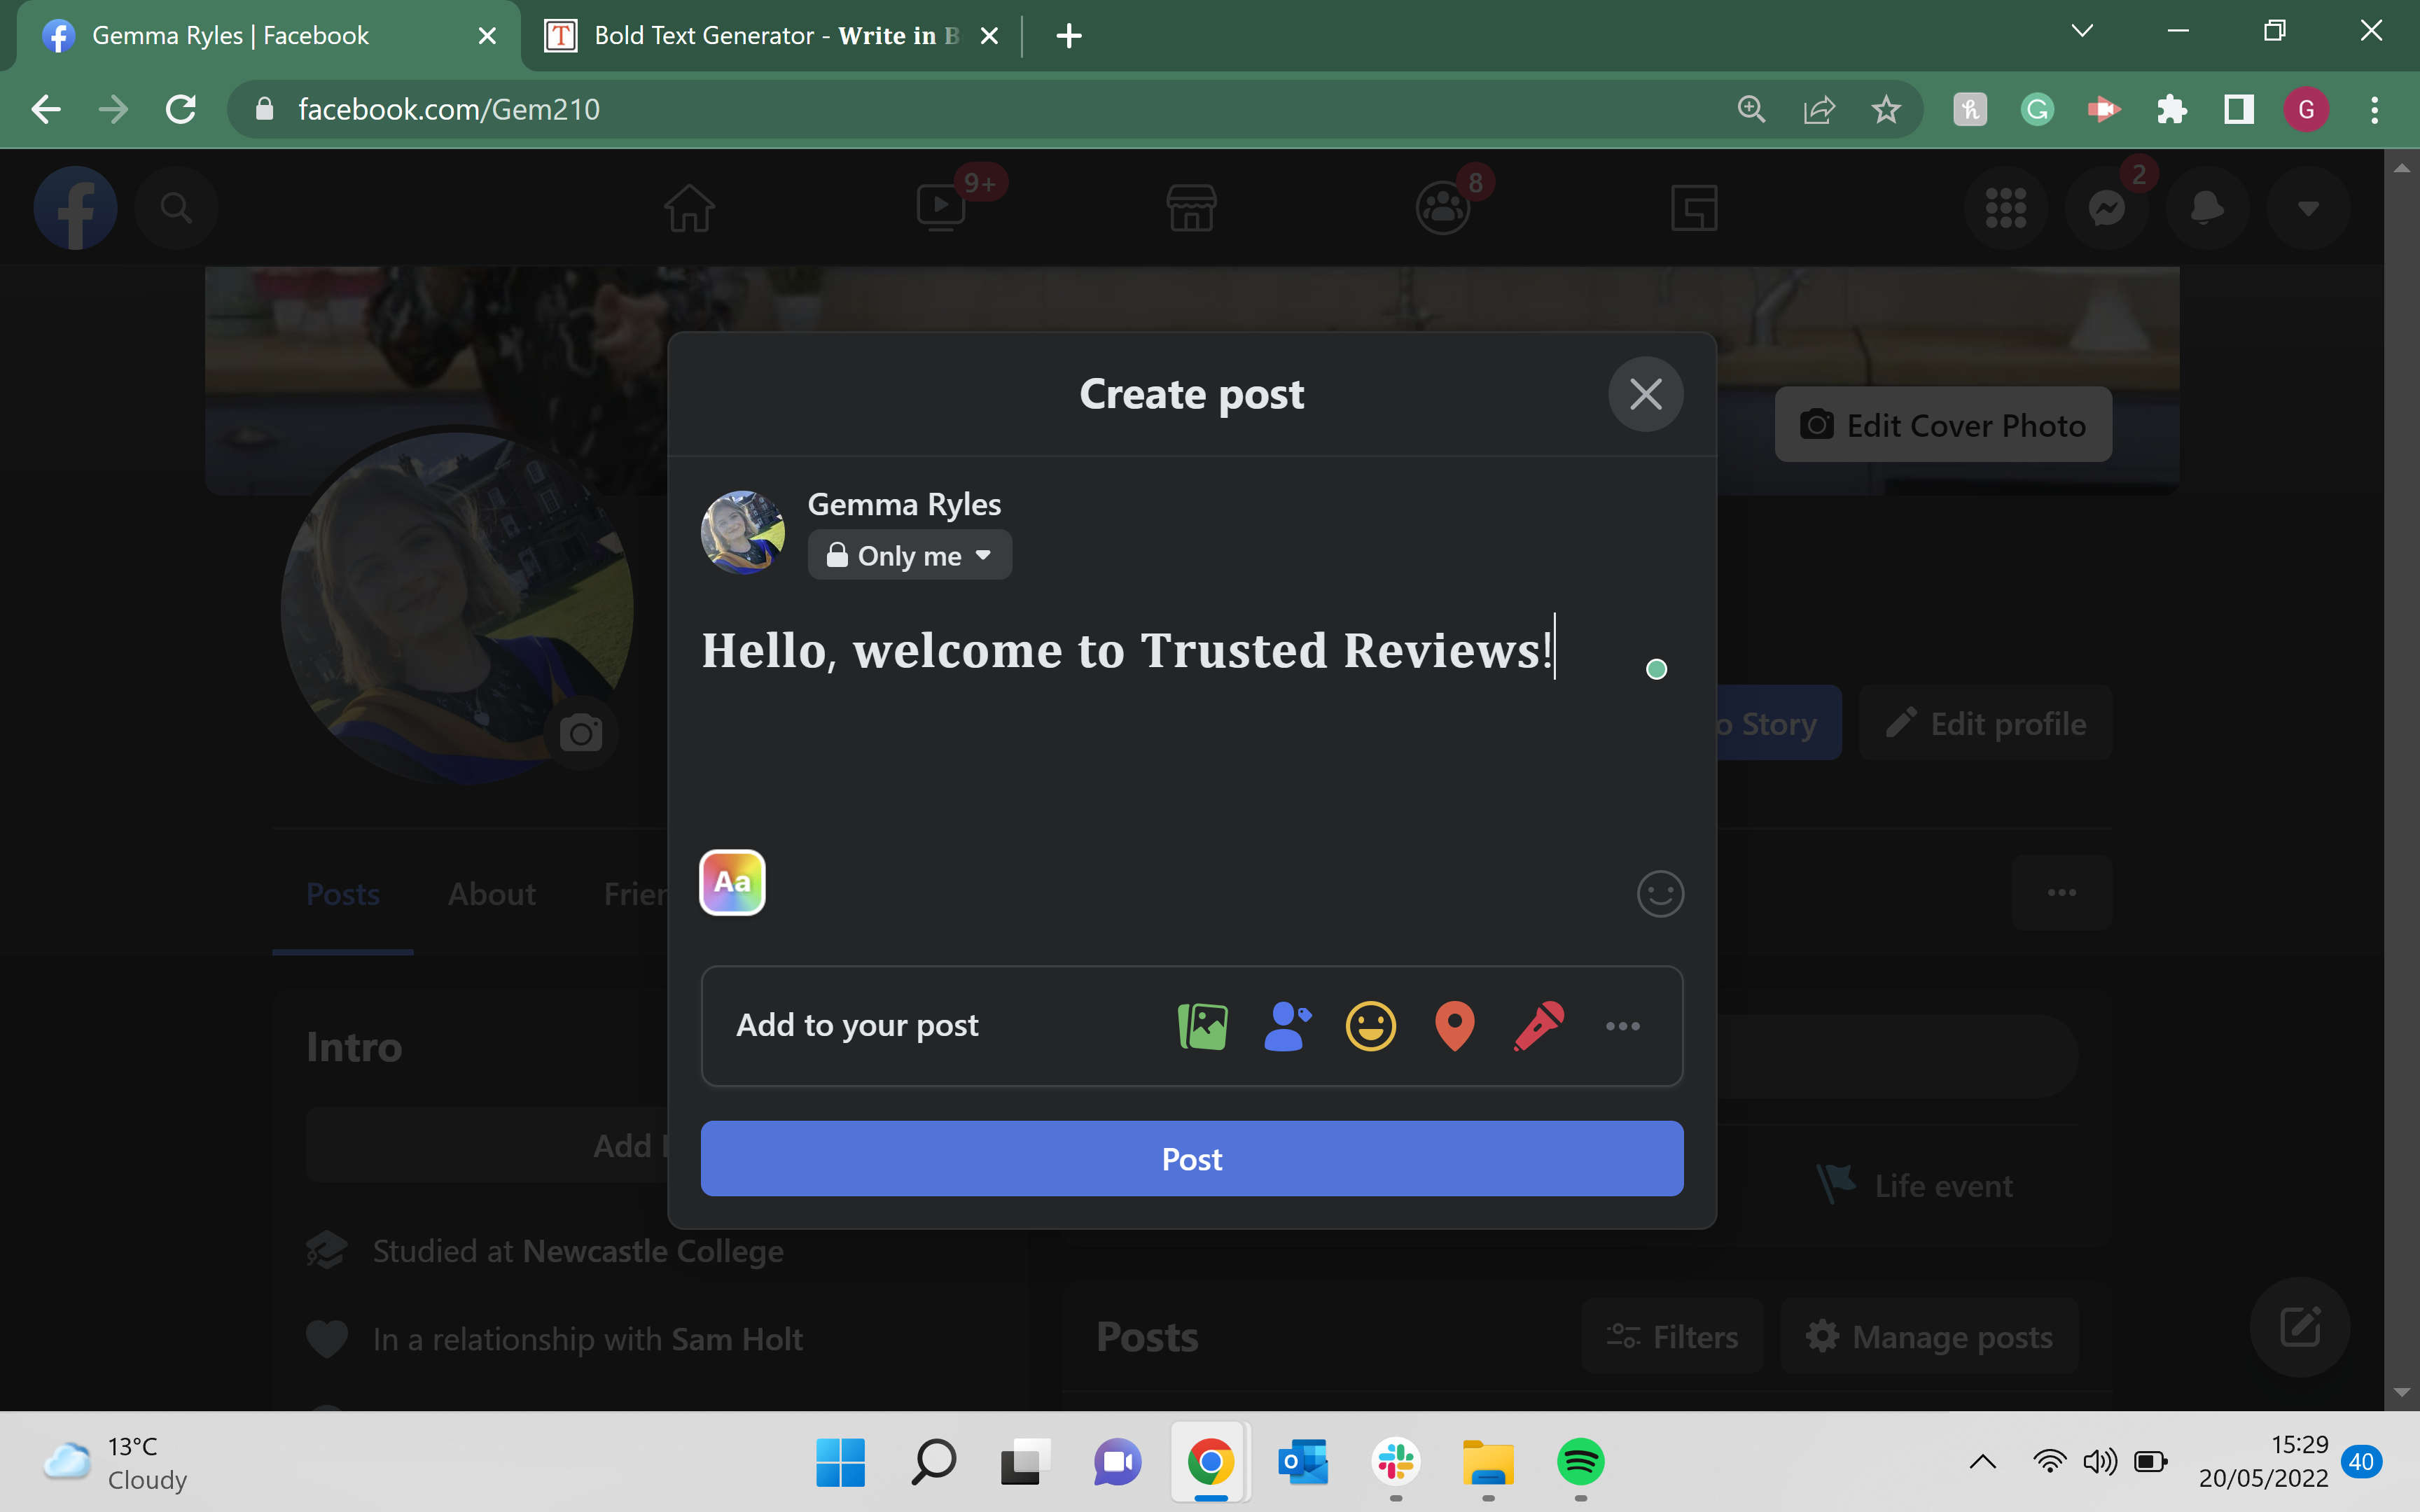
Task: Select the red microphone Host Q&A icon
Action: tap(1539, 1026)
